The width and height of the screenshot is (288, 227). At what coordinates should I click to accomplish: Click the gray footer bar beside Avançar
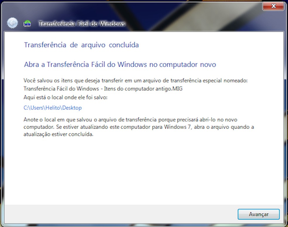pos(119,214)
